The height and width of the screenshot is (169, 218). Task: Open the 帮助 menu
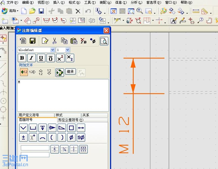point(186,3)
